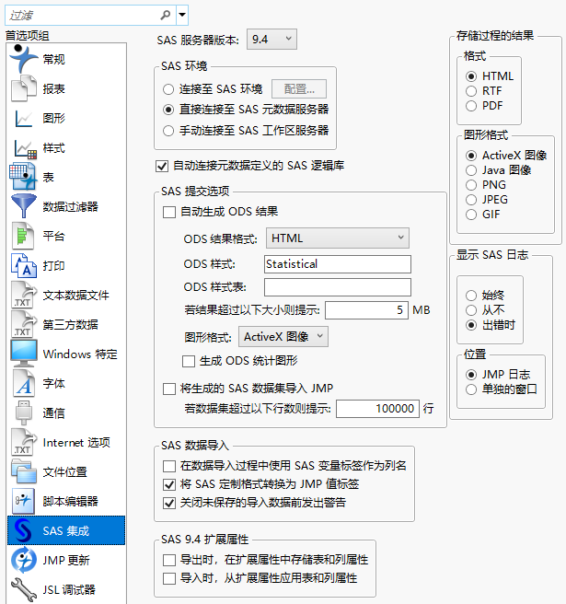Click the ODS 样式 Statistical field

338,264
